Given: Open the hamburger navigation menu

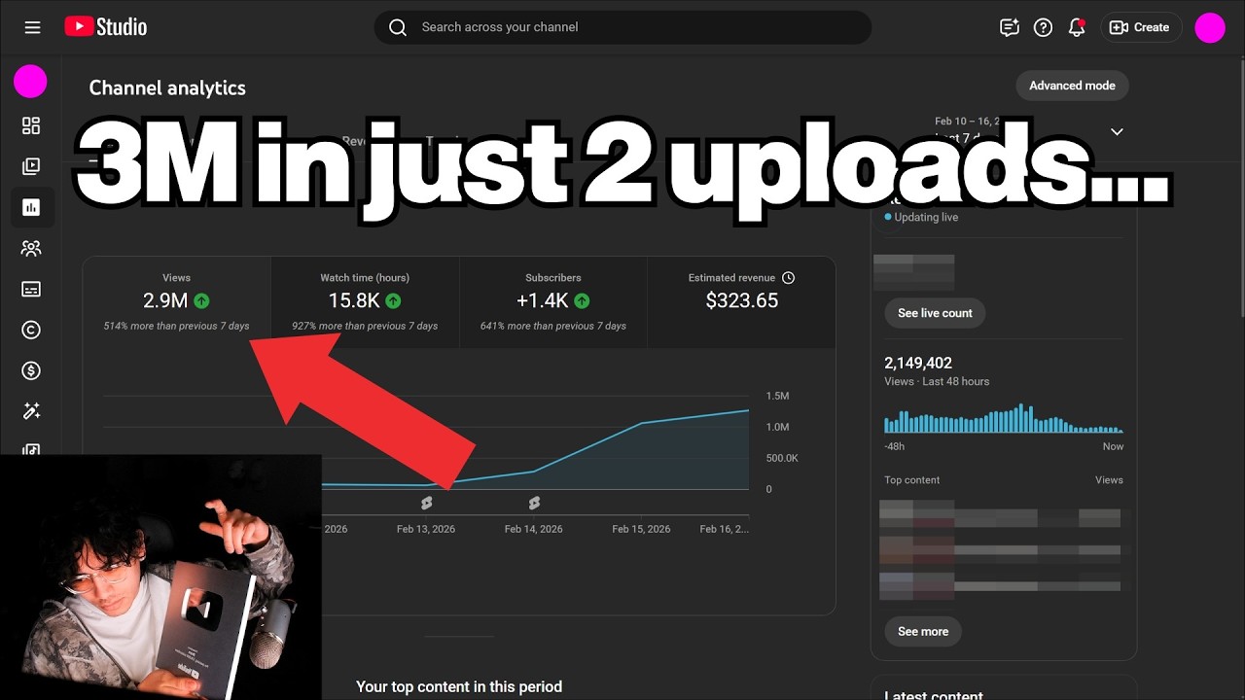Looking at the screenshot, I should pos(32,27).
